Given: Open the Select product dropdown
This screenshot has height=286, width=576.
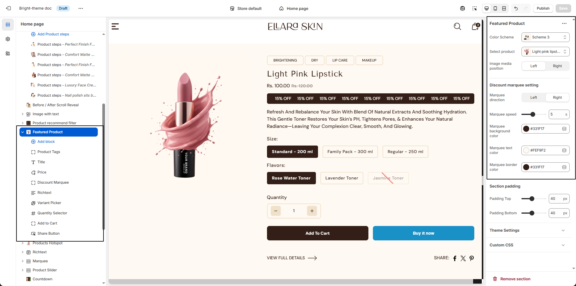Looking at the screenshot, I should coord(545,52).
